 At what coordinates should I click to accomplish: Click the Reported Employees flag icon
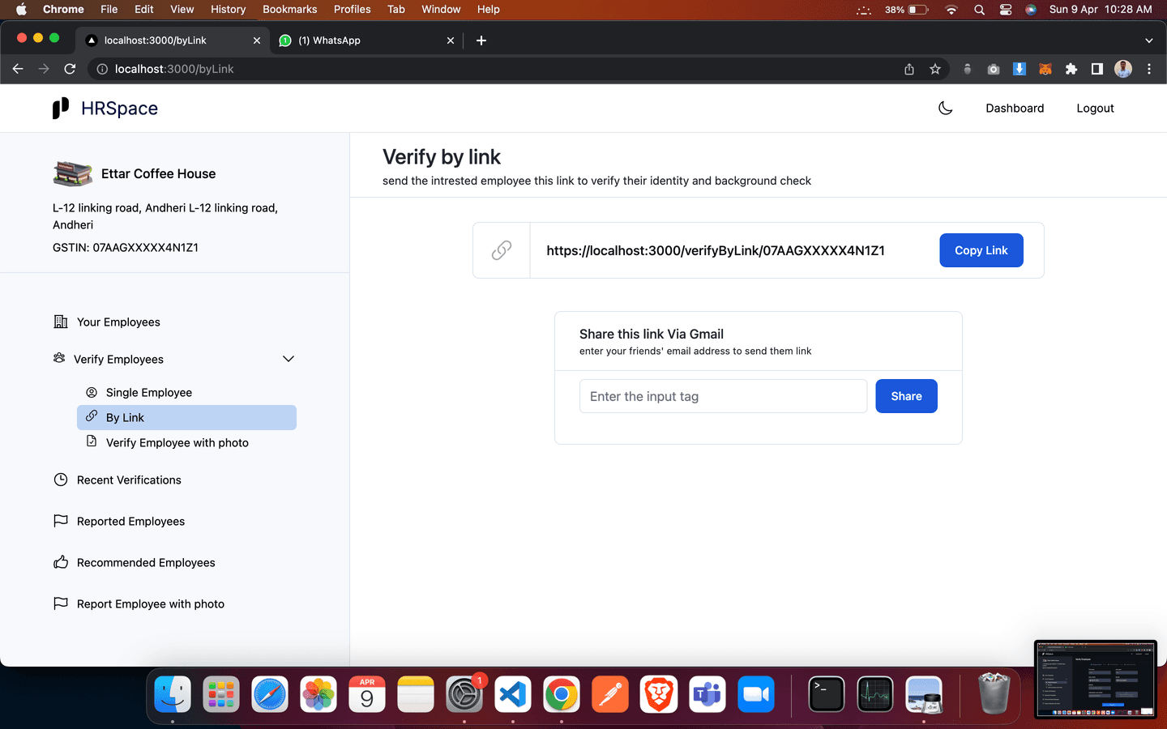61,521
